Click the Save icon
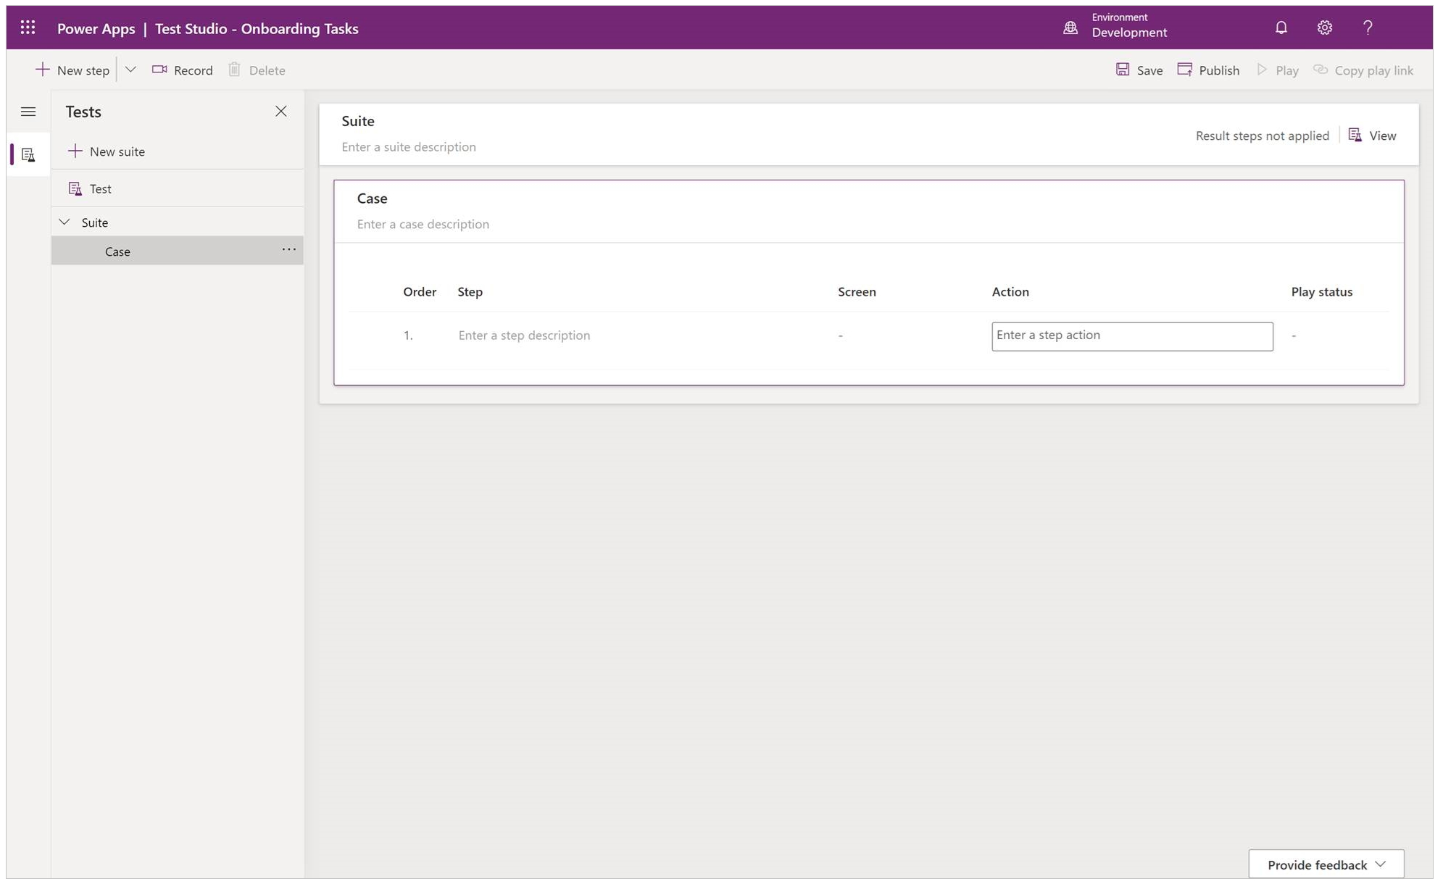The image size is (1443, 892). click(1125, 69)
